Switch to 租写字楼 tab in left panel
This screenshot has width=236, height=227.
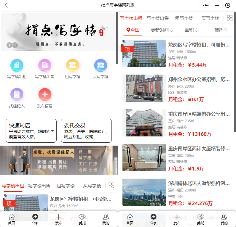pyautogui.click(x=66, y=186)
